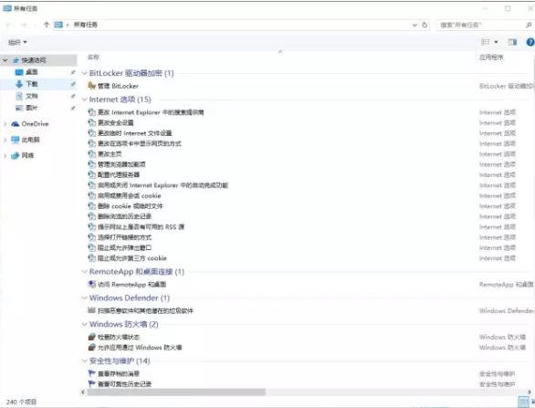Viewport: 535px width, 408px height.
Task: Select Internet Explorer 自动完成功能 task
Action: pos(163,185)
